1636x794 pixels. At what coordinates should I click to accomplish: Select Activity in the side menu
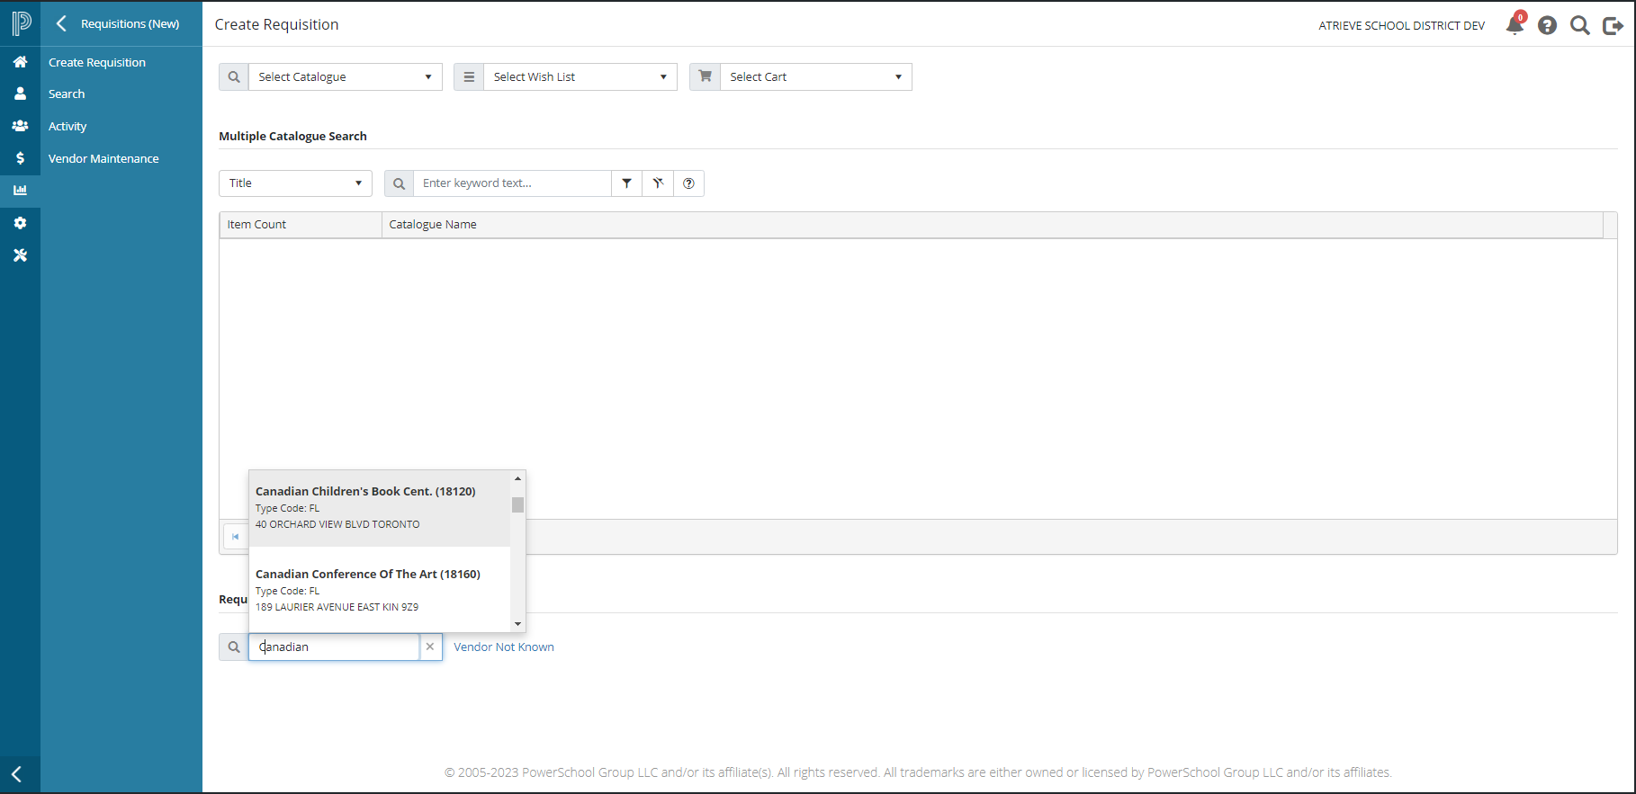pyautogui.click(x=67, y=127)
